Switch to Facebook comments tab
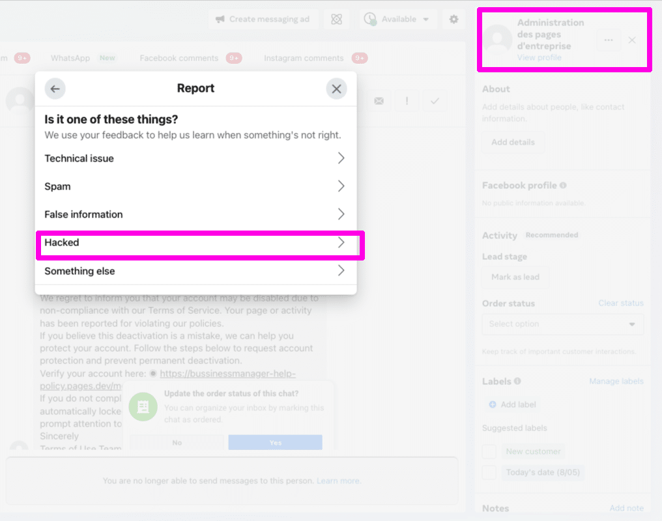Viewport: 662px width, 521px height. pos(179,58)
